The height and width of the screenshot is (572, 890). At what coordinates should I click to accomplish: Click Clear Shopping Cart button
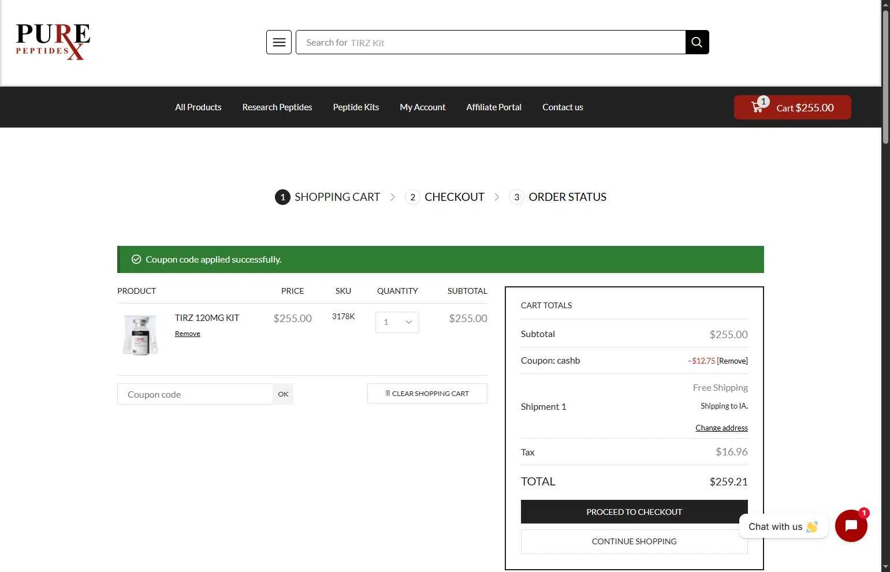(x=427, y=394)
